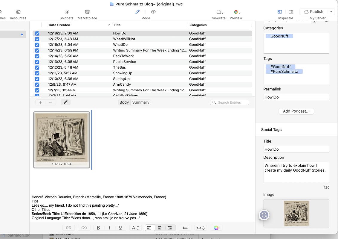Center align the text

pos(160,228)
